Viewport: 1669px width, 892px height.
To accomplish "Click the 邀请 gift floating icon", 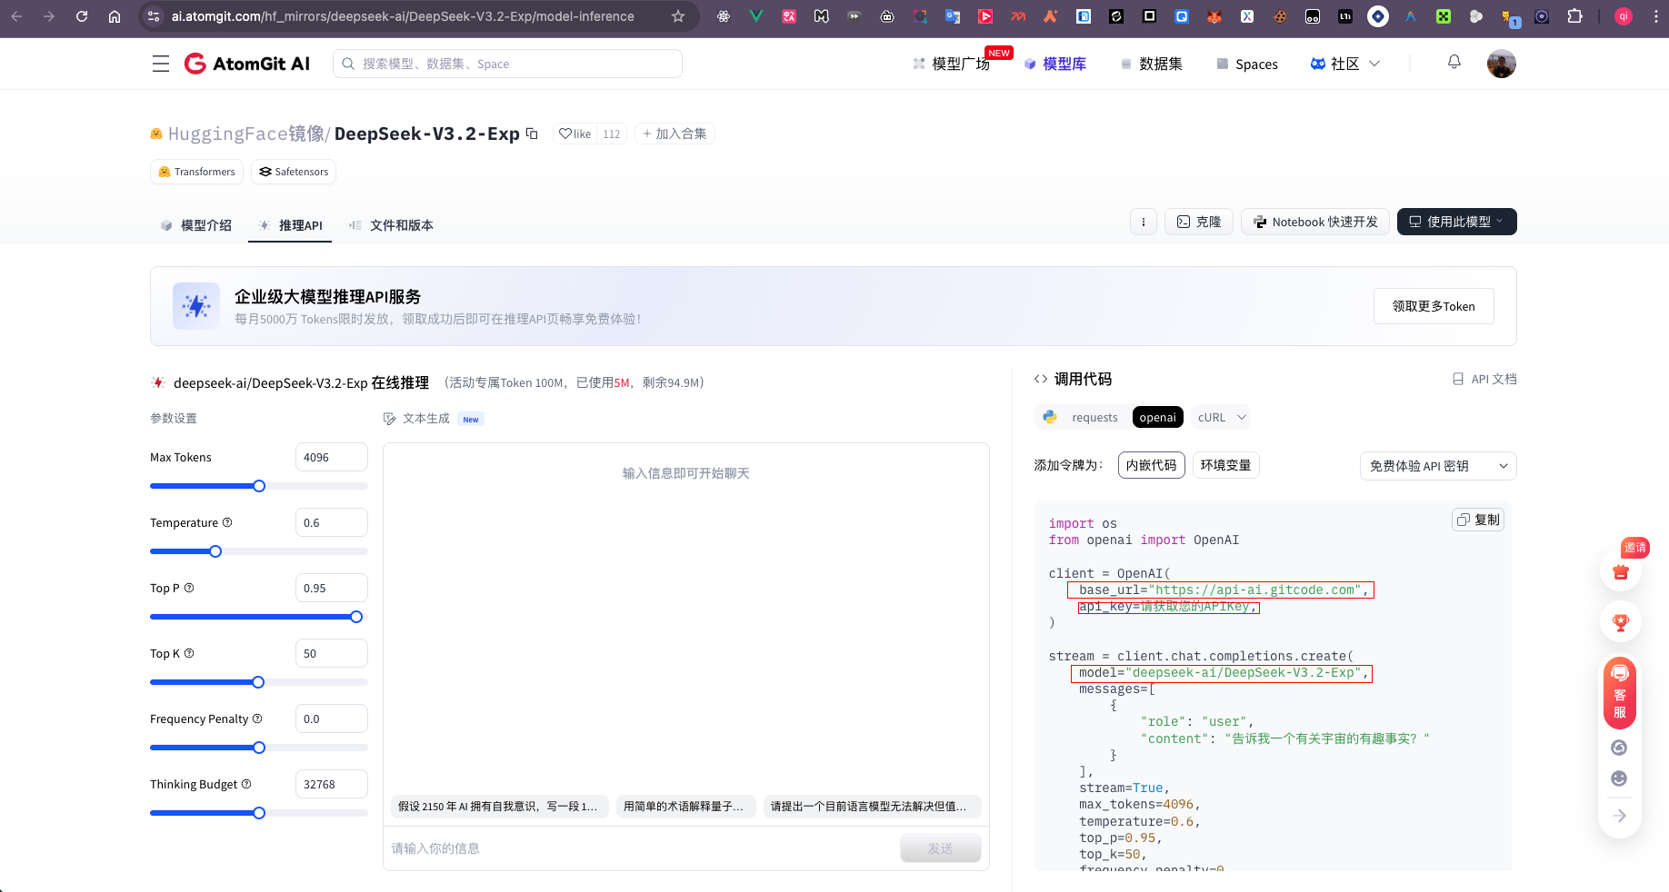I will click(1621, 571).
